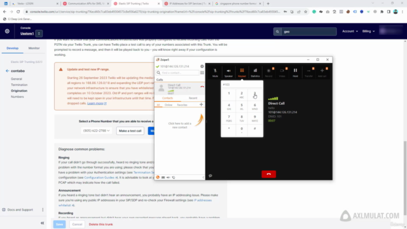The image size is (407, 229).
Task: Click speaker volume icon in Zoiper status bar
Action: [168, 177]
